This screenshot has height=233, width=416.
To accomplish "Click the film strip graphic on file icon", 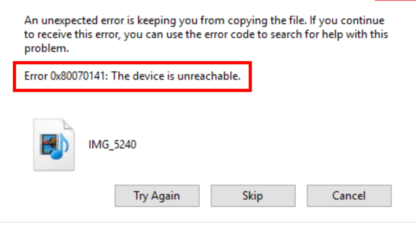I will coord(48,145).
